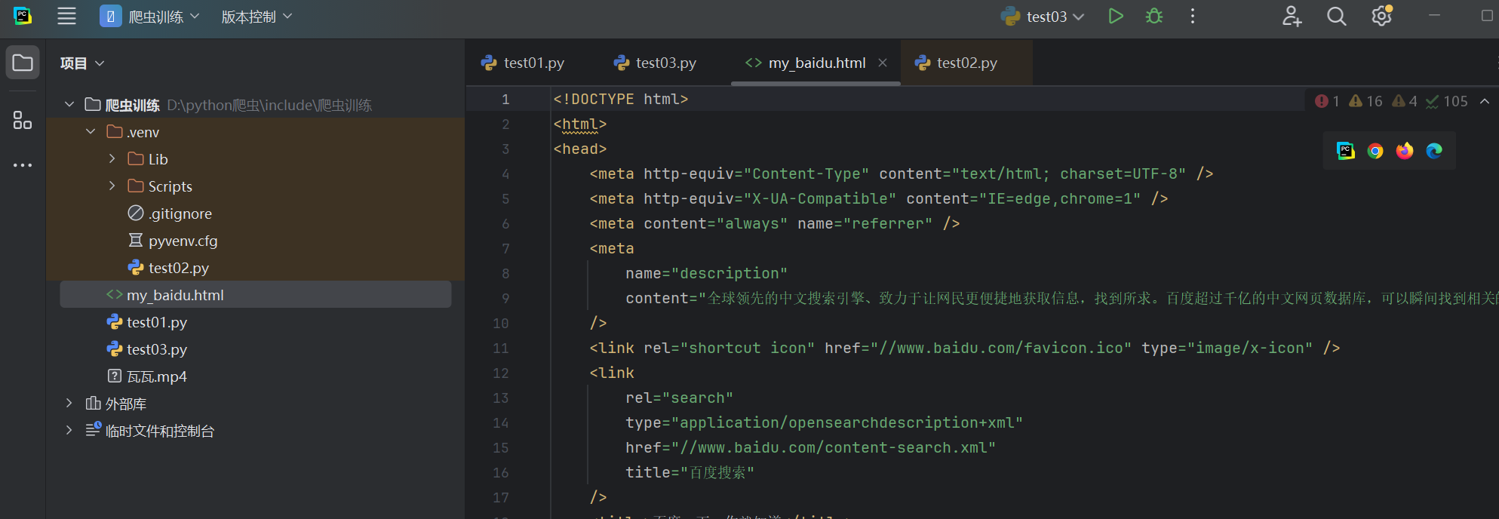Click the warning indicator showing 16
Screen dimensions: 1499x519
pyautogui.click(x=1365, y=101)
